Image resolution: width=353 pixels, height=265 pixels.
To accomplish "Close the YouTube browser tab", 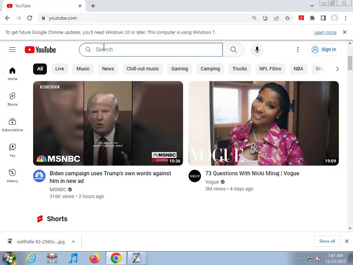I will point(80,6).
